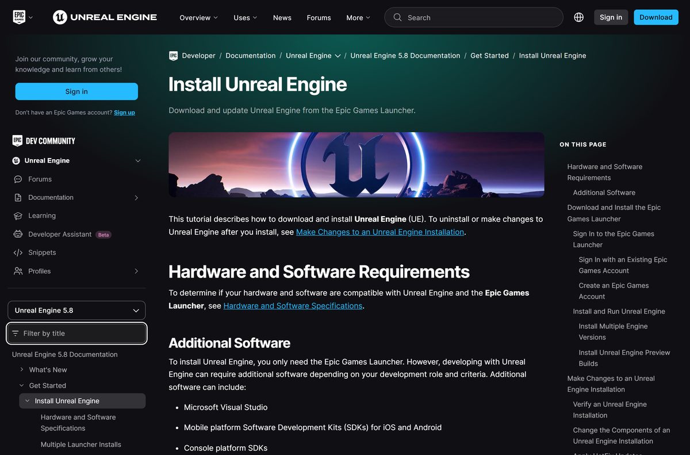The width and height of the screenshot is (690, 455).
Task: Click the Epic Dev Community logo
Action: click(x=44, y=141)
